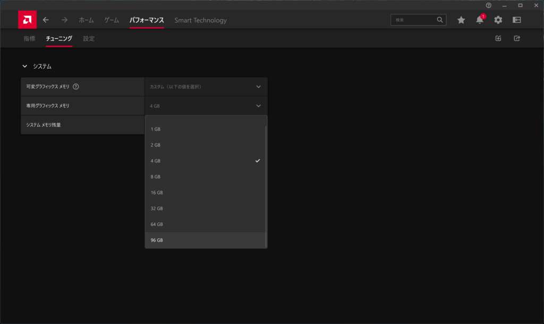Open notifications bell icon
The width and height of the screenshot is (544, 324).
tap(480, 20)
